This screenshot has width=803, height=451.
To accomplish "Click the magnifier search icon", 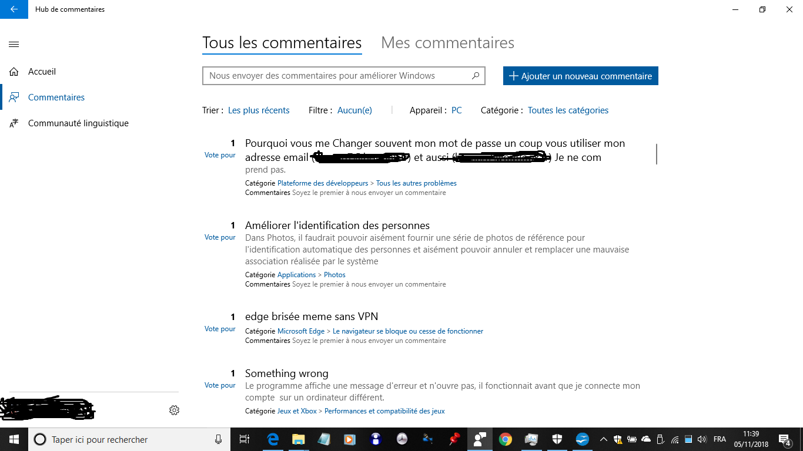I will (476, 76).
